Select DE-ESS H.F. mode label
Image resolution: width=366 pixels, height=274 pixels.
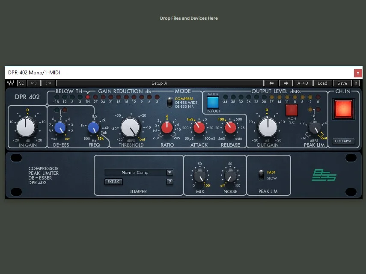click(184, 106)
